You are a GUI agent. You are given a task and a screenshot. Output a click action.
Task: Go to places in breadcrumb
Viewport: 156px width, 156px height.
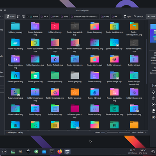pos(105,16)
